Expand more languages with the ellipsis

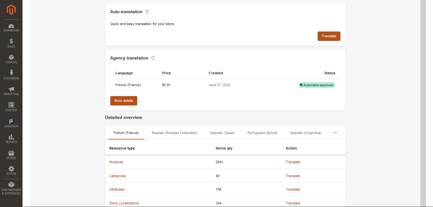[x=335, y=133]
